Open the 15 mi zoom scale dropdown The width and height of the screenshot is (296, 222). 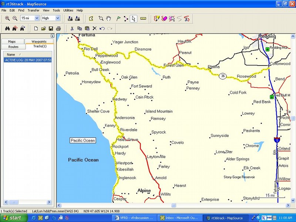37,18
